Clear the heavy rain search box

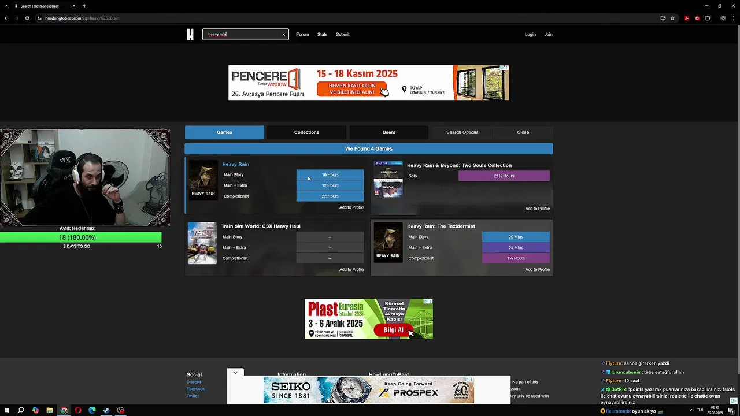pyautogui.click(x=283, y=35)
